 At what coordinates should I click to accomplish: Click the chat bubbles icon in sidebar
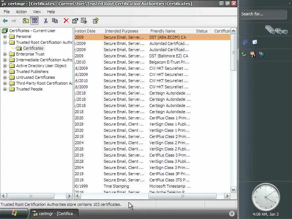click(276, 30)
